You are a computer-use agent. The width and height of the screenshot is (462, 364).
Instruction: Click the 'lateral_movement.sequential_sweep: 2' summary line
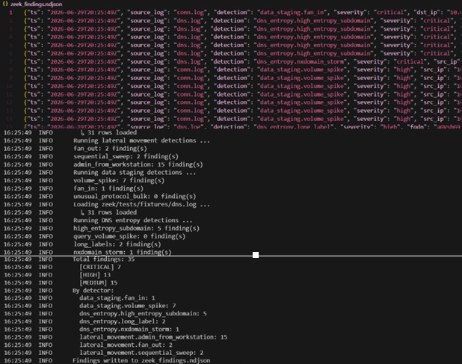(141, 353)
